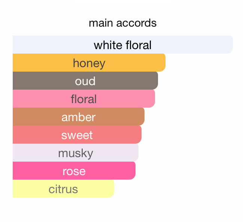Viewport: 243px width, 222px height.
Task: Click the word 'musky'
Action: (x=76, y=153)
